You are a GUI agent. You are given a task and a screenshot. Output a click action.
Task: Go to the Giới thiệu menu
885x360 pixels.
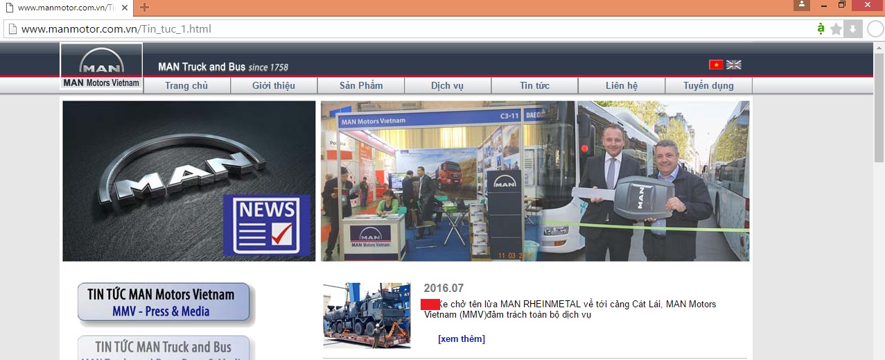click(x=274, y=85)
